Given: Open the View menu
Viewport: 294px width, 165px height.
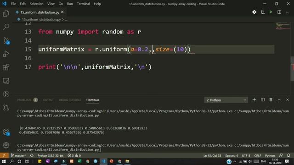Looking at the screenshot, I should (x=51, y=4).
